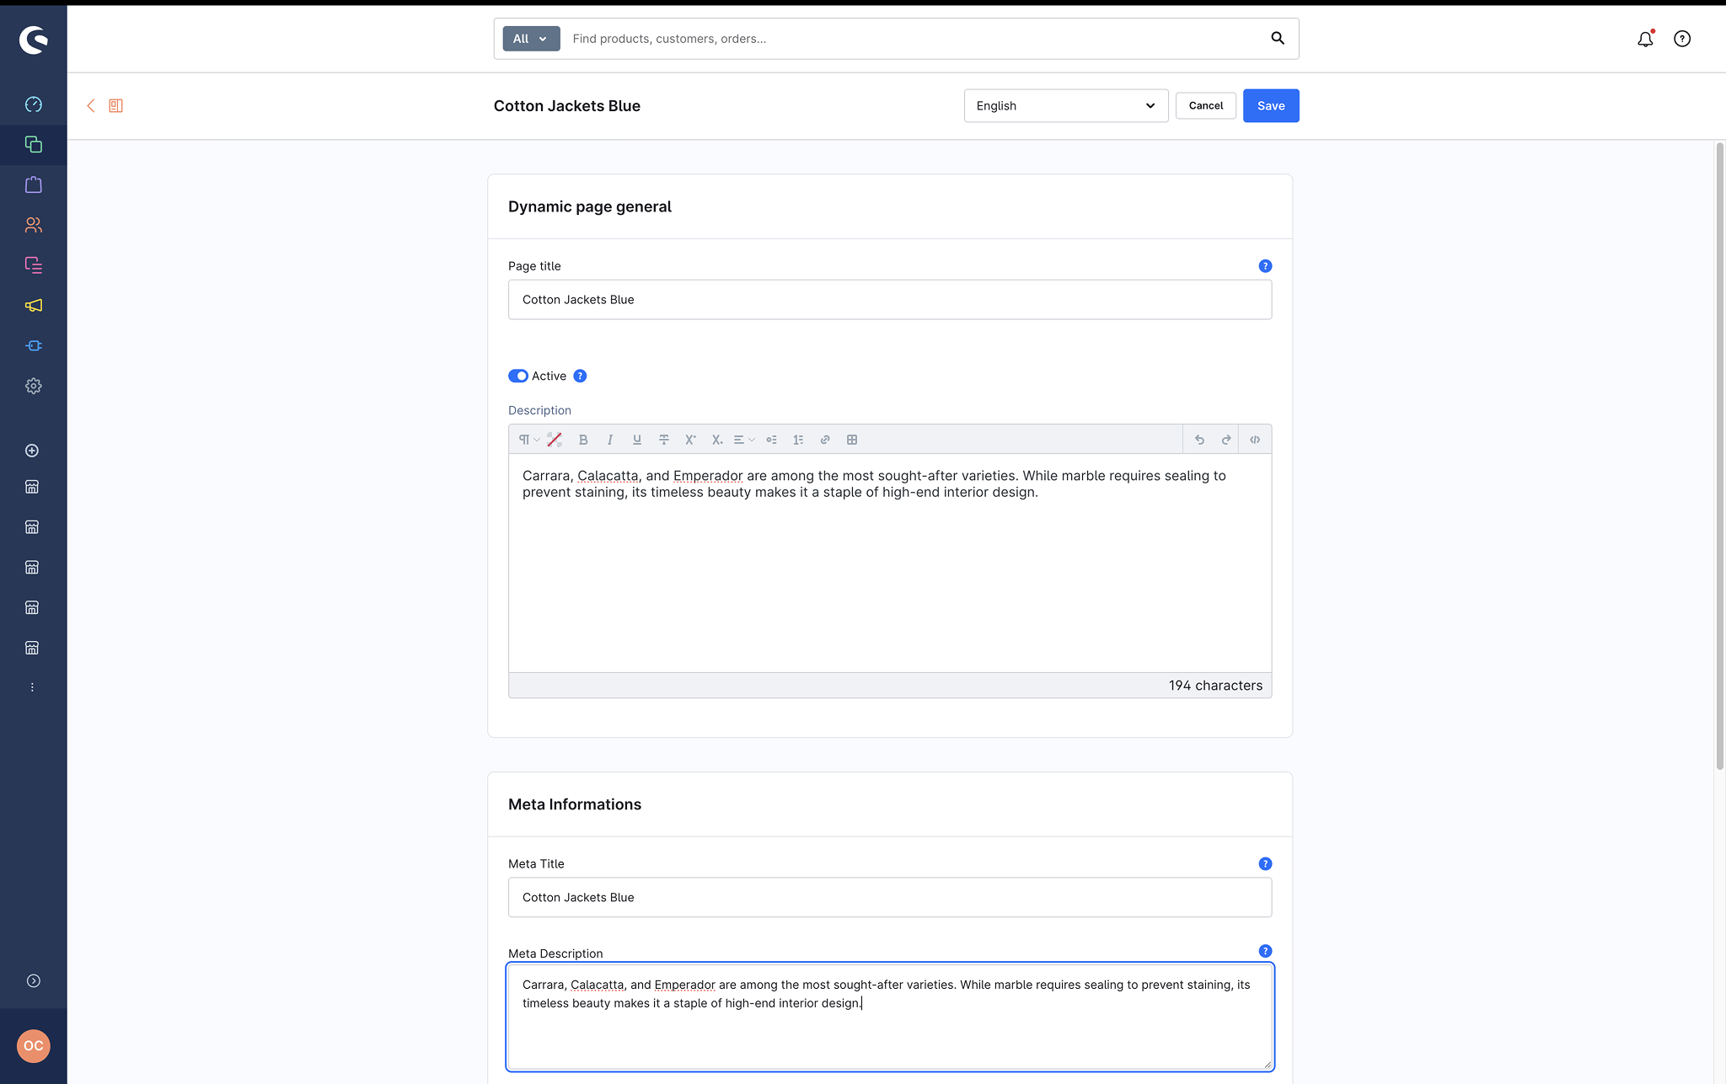Insert a table in Description

[852, 440]
